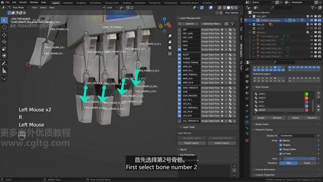Hide the ROOT bone layer
The image size is (323, 182).
click(x=180, y=55)
